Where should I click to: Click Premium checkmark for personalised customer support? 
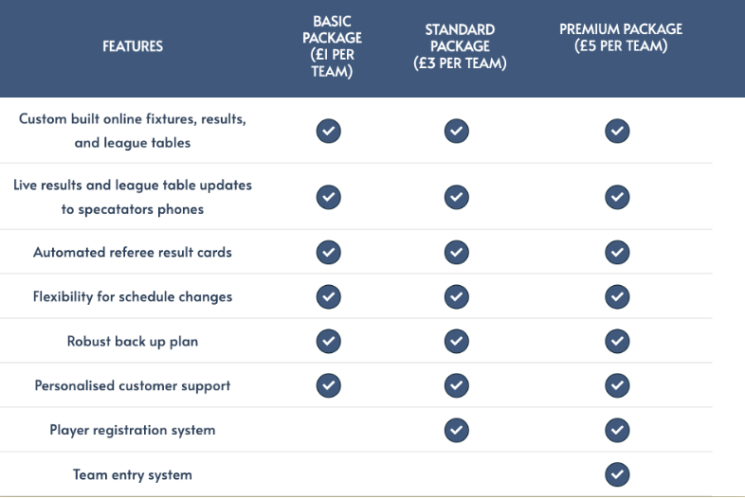(617, 385)
